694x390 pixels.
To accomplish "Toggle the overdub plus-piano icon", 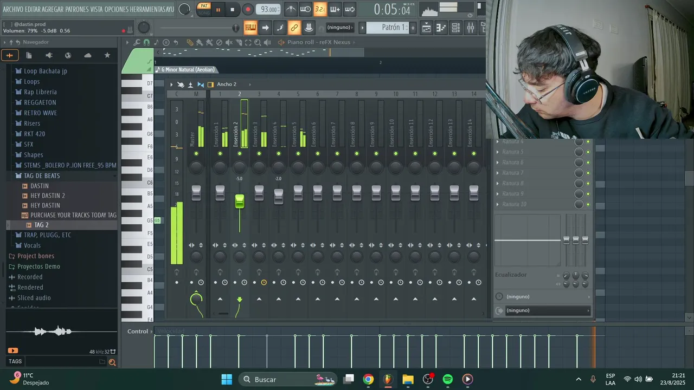I will (335, 9).
